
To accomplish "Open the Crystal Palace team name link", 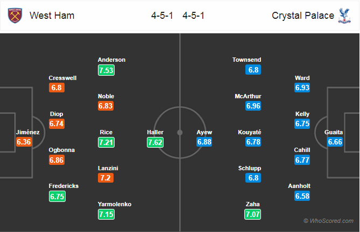I will point(303,16).
